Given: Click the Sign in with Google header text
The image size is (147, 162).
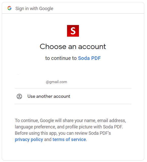Looking at the screenshot, I should [x=34, y=9].
